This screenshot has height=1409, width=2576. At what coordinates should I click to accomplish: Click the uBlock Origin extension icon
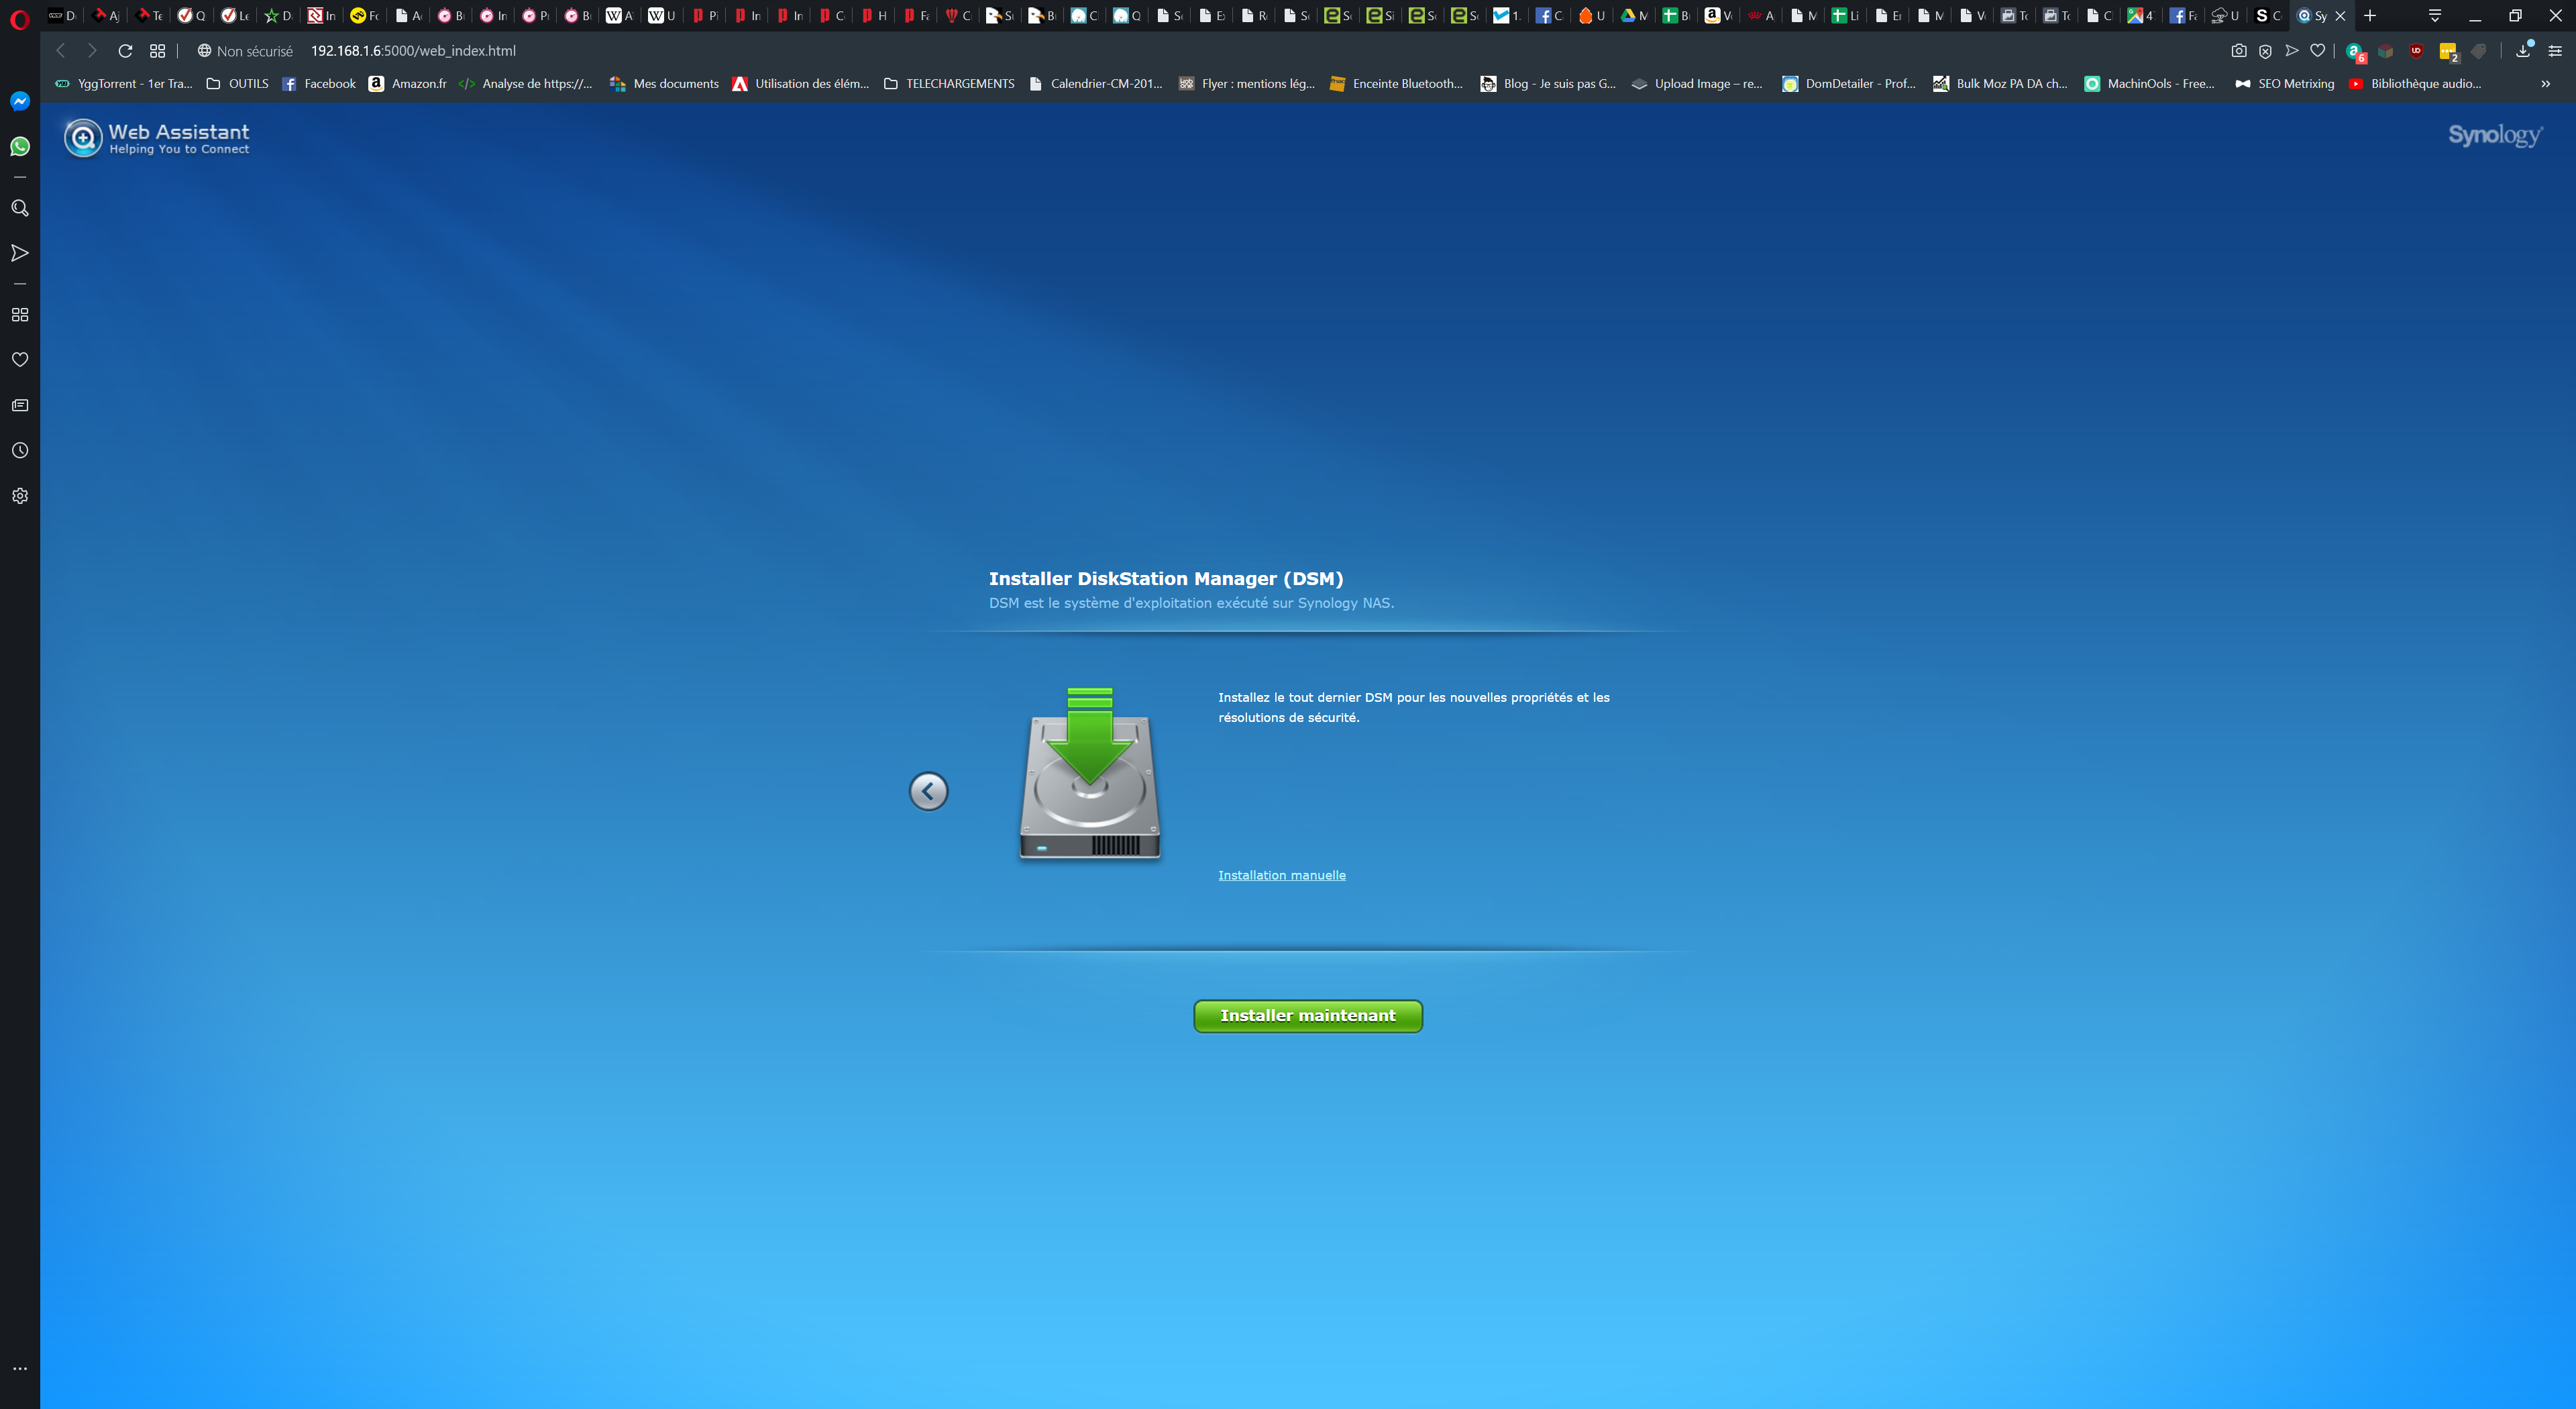pos(2416,51)
